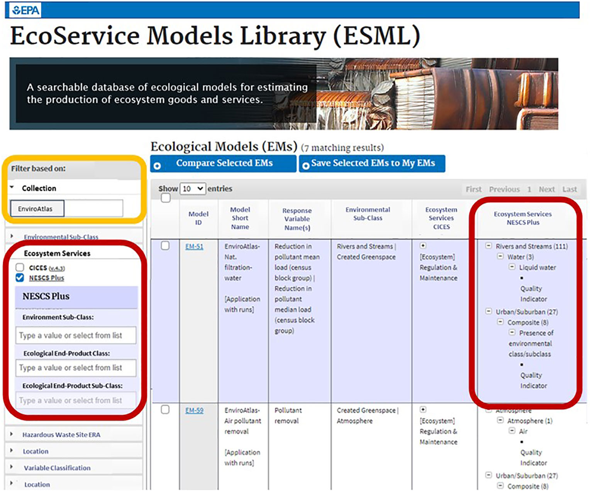Select page 1 in pagination
The image size is (593, 493).
529,189
